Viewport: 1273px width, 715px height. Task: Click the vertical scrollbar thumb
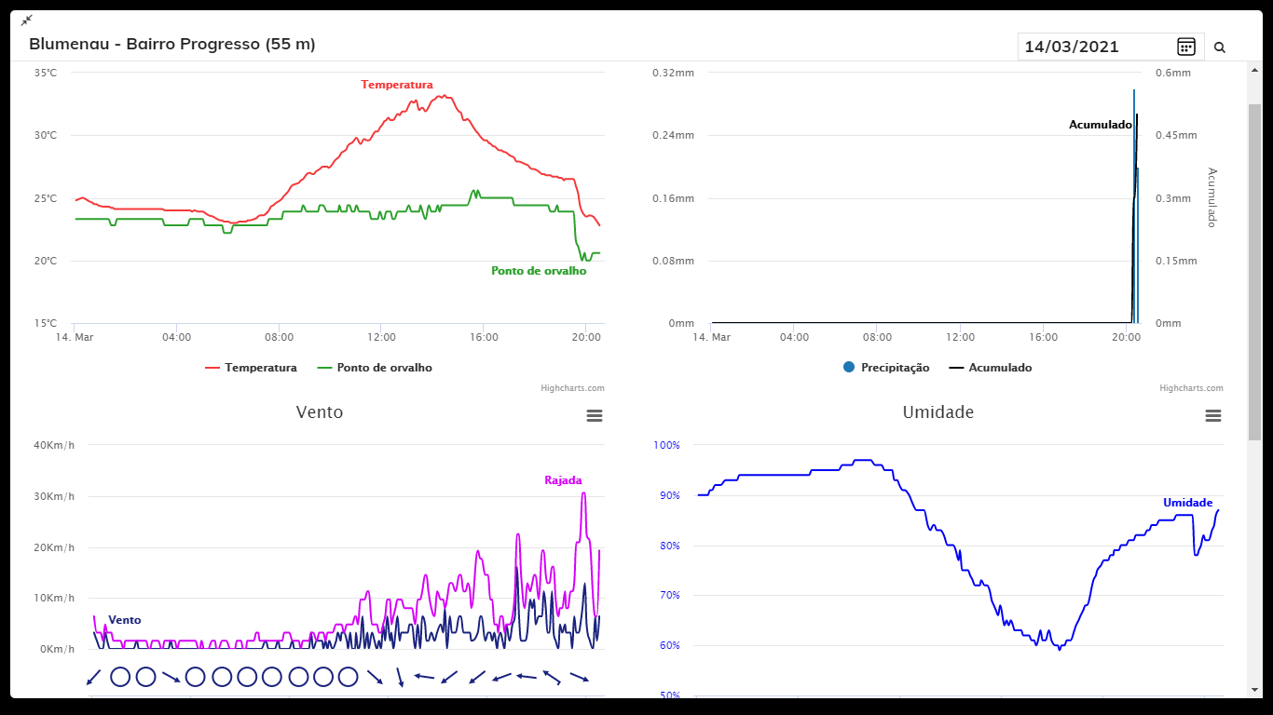pyautogui.click(x=1254, y=270)
